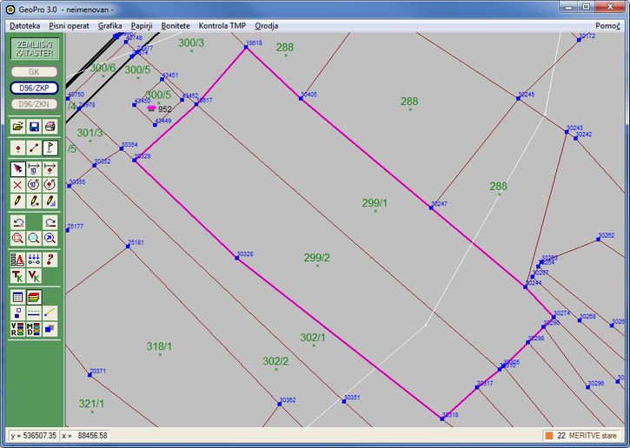Click the orange MERITVE stare color swatch

[549, 435]
